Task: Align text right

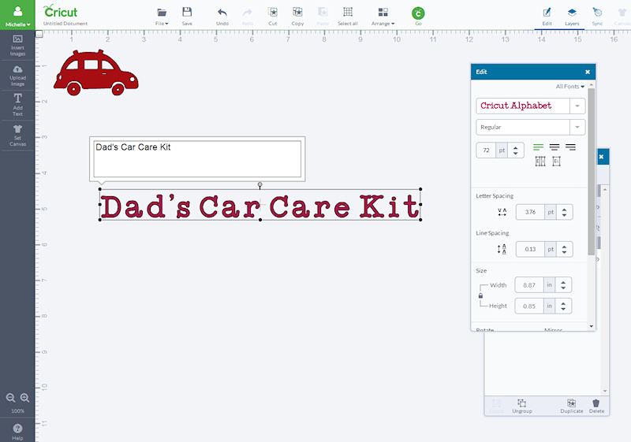Action: tap(570, 147)
